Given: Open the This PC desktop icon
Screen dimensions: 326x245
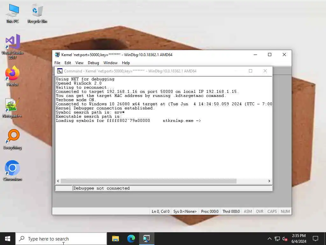Looking at the screenshot, I should pos(12,13).
